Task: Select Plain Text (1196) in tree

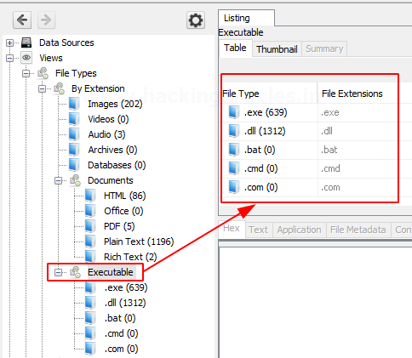Action: click(139, 242)
